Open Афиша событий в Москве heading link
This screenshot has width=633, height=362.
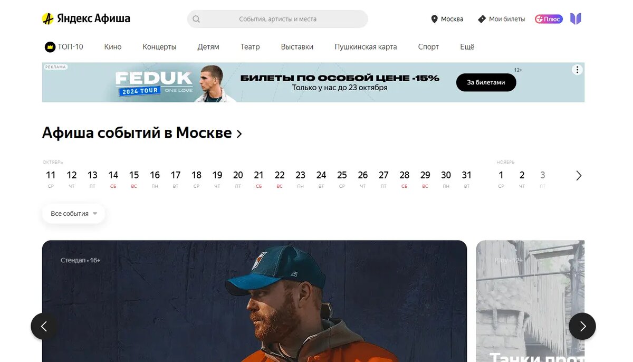[x=142, y=133]
